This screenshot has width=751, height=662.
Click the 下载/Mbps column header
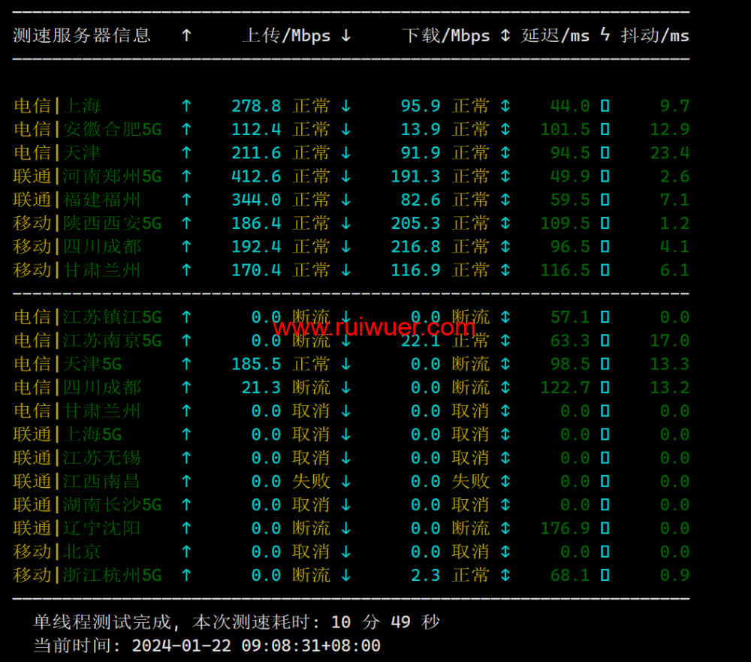(446, 35)
